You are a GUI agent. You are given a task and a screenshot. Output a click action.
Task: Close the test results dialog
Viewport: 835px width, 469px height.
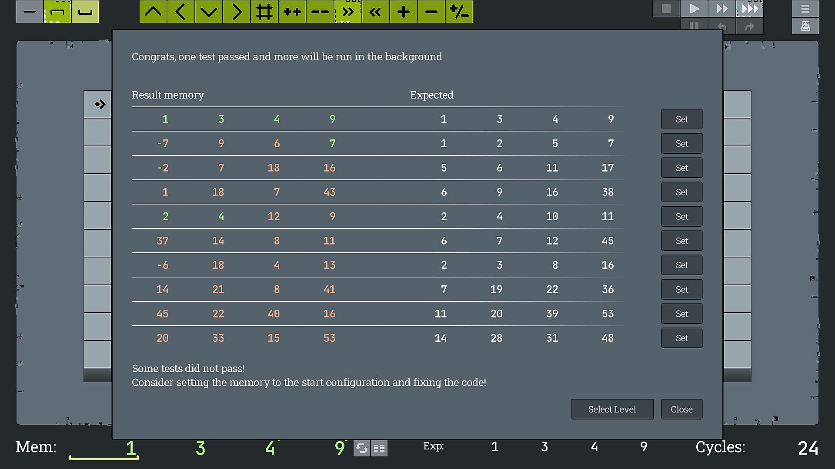click(681, 409)
